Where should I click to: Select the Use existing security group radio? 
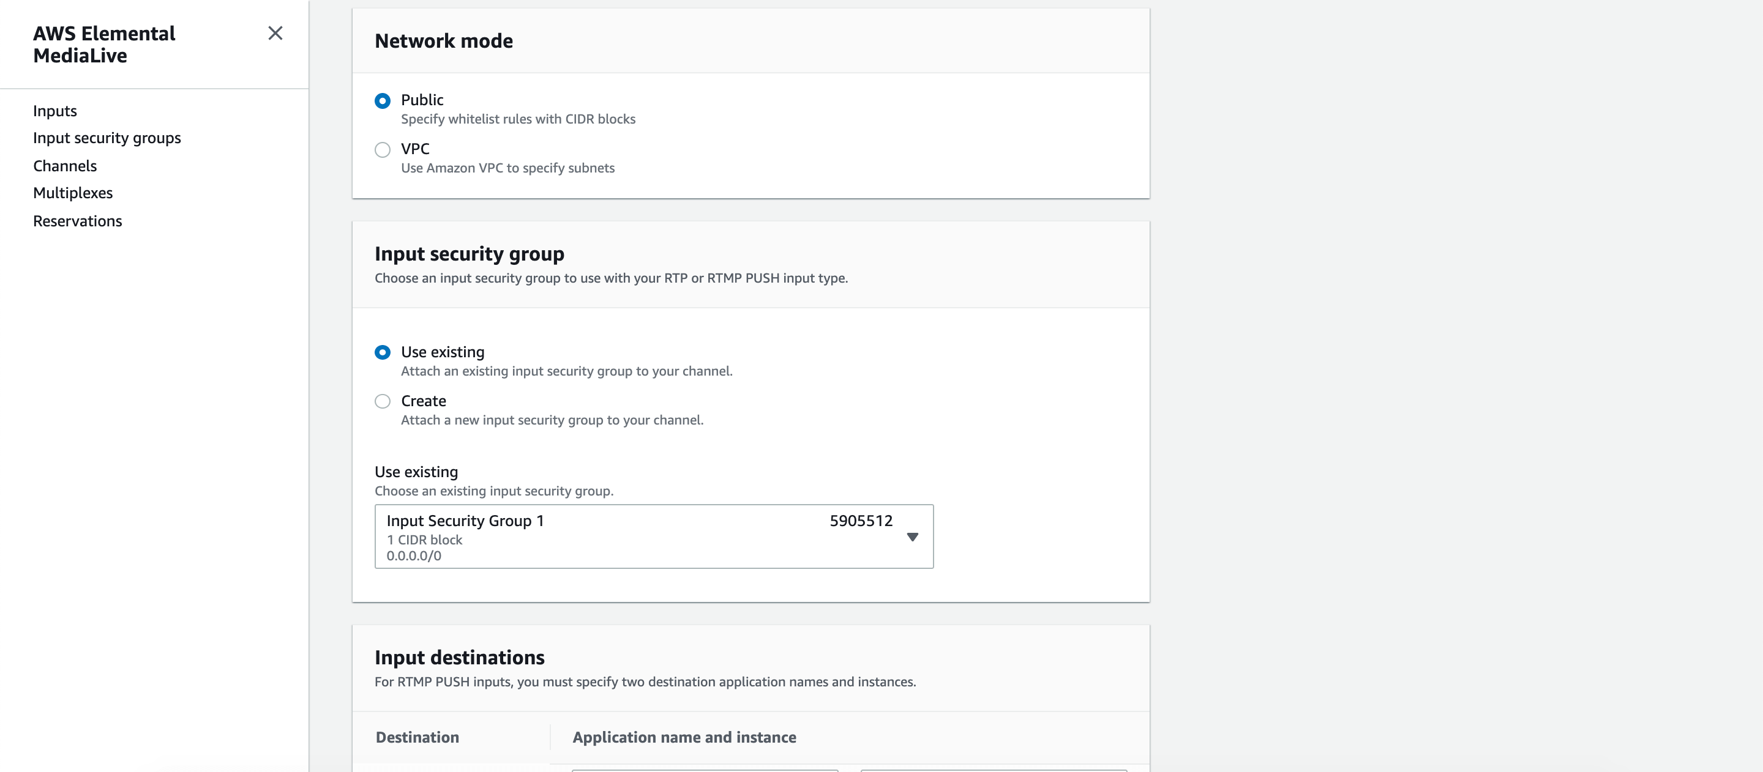point(383,352)
